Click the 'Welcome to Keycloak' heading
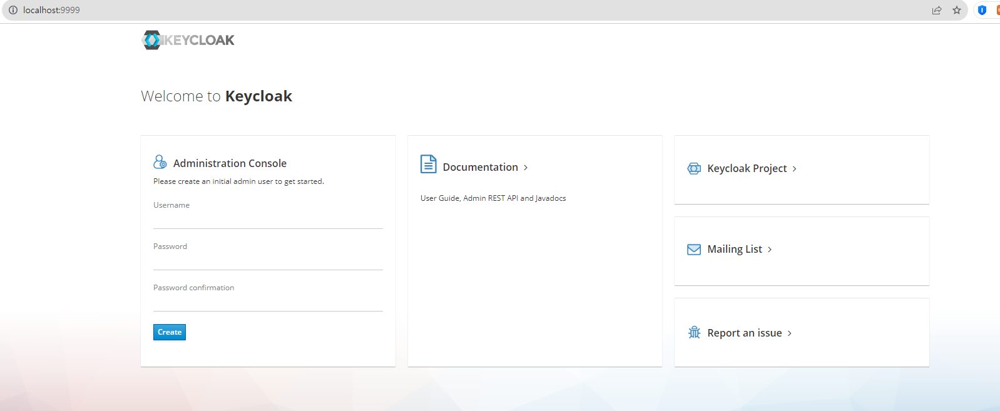Image resolution: width=1000 pixels, height=411 pixels. 217,96
